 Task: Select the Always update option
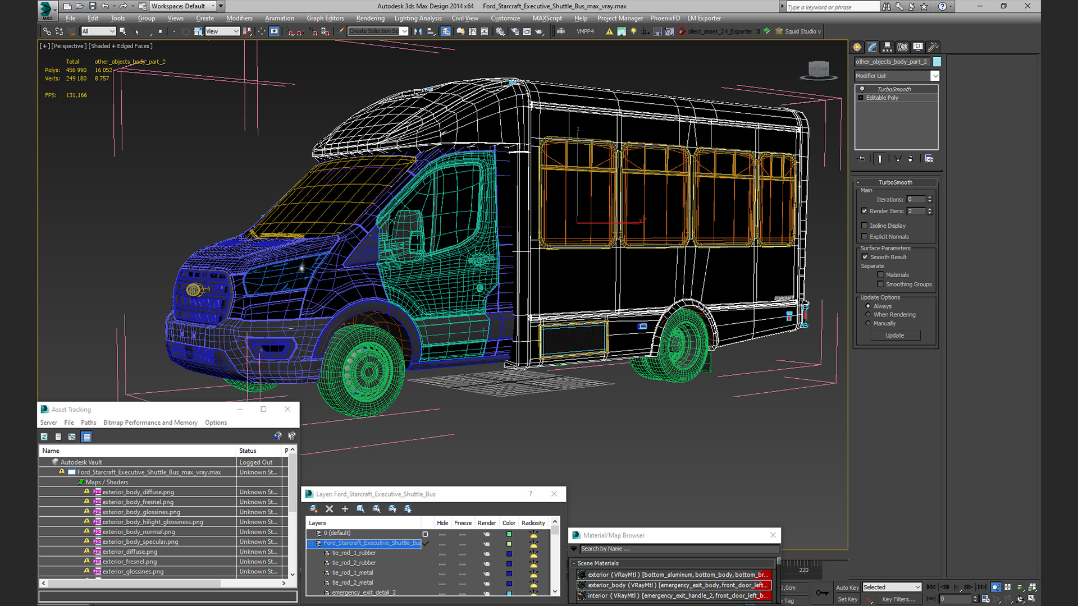(868, 306)
